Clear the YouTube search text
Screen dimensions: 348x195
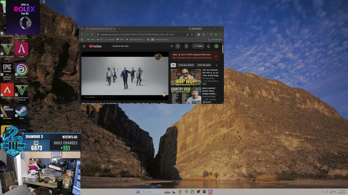tap(172, 46)
